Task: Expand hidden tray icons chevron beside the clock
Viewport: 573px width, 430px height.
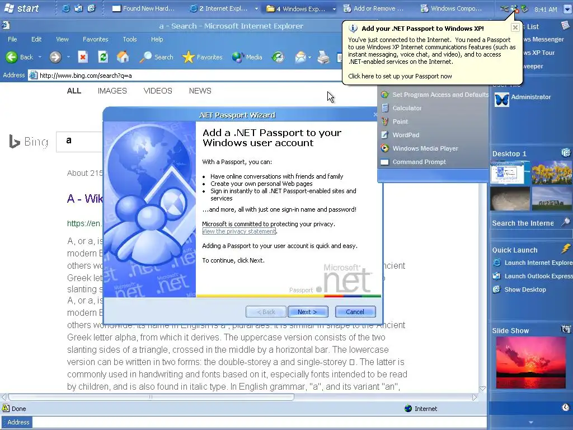Action: tap(567, 9)
